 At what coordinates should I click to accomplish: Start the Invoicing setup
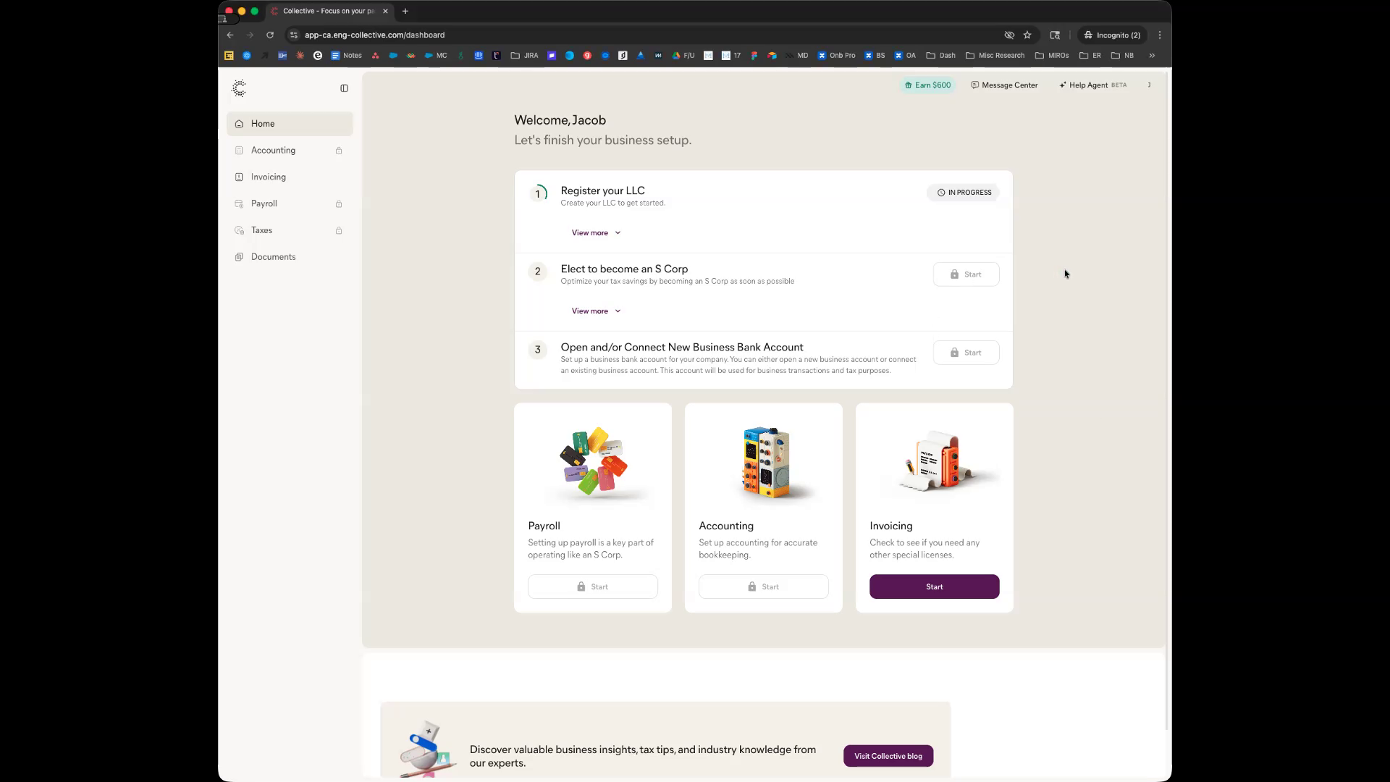tap(934, 586)
